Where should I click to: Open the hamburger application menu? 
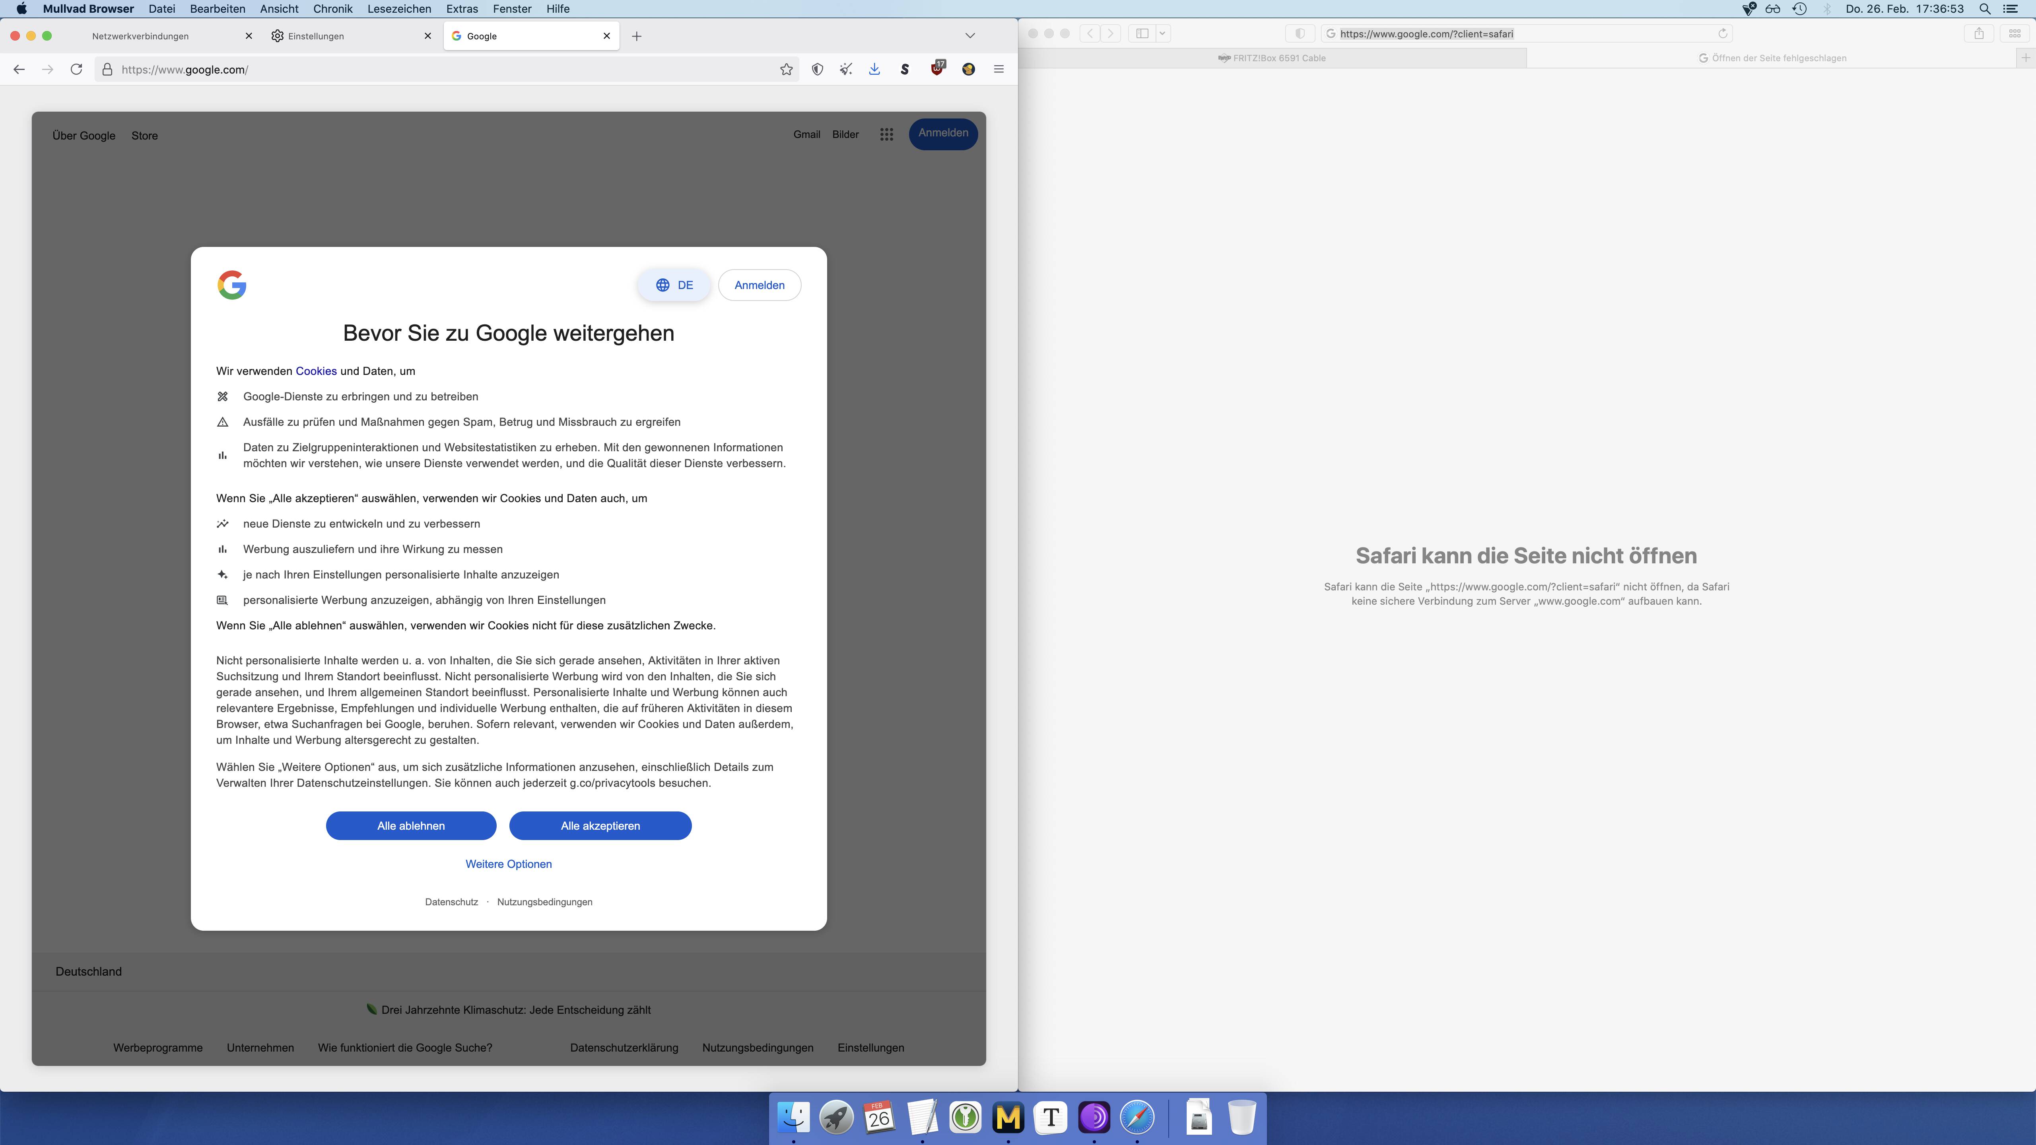998,70
